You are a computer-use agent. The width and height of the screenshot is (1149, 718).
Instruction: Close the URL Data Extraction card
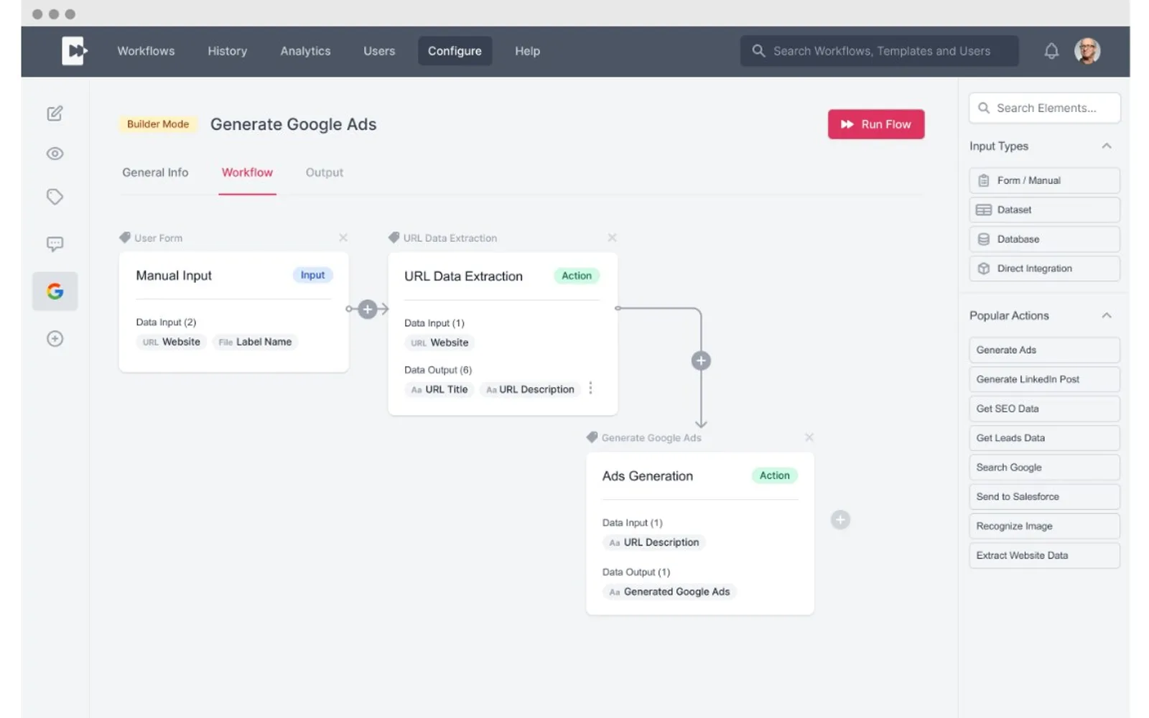[612, 238]
